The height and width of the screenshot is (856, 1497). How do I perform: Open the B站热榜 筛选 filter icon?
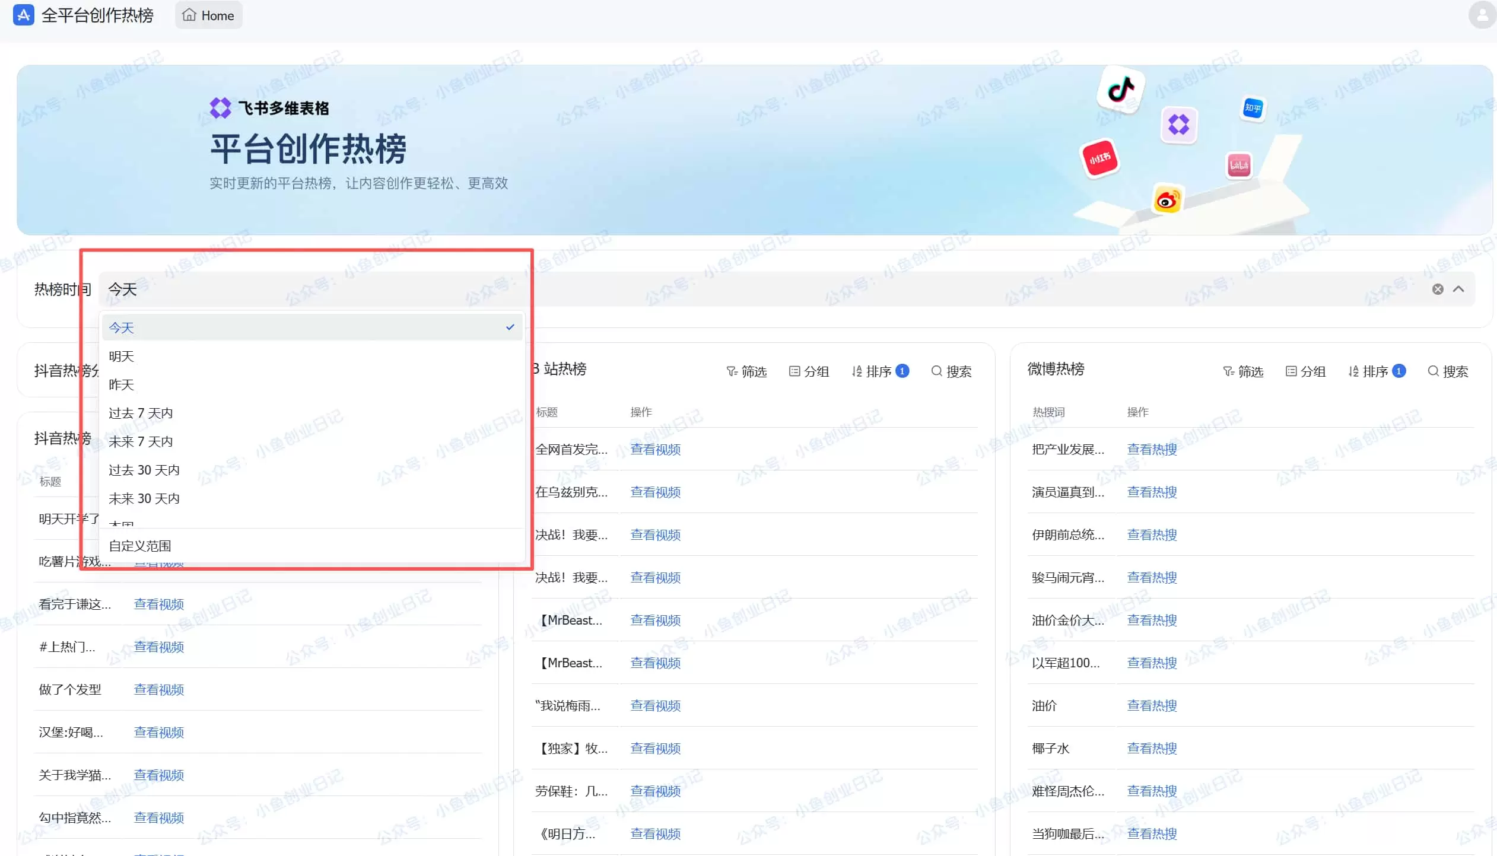point(732,371)
